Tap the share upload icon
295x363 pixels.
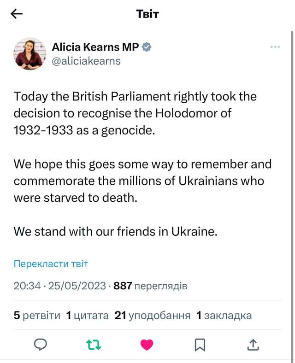pos(253,344)
